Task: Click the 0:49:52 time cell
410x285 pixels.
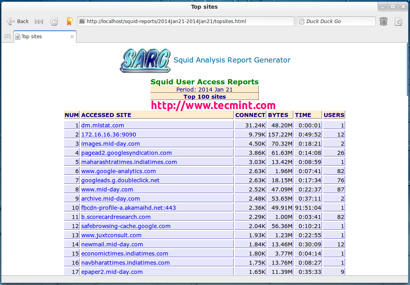Action: [308, 135]
